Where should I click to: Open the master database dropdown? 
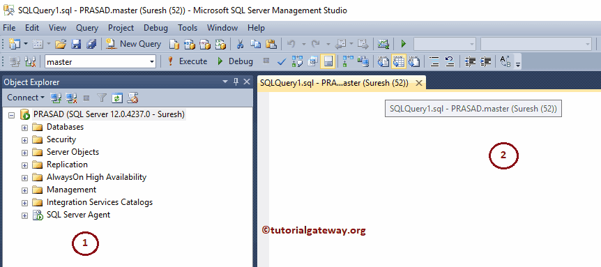coord(152,61)
